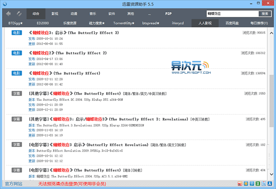The height and width of the screenshot is (189, 276).
Task: Share via Qzone star icon
Action: click(246, 184)
